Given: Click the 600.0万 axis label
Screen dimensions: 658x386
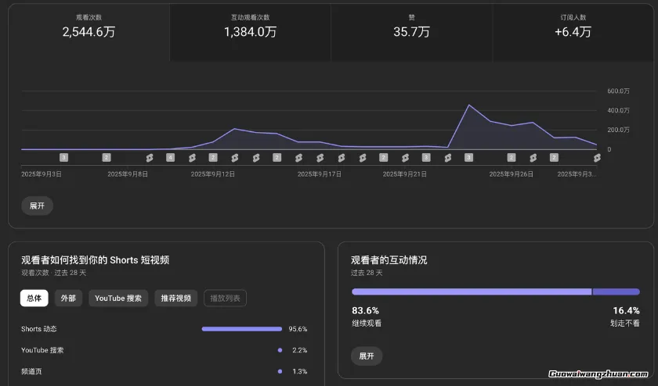Looking at the screenshot, I should [619, 91].
